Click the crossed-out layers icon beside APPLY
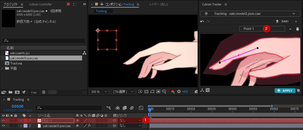The image size is (303, 130). tap(298, 91)
